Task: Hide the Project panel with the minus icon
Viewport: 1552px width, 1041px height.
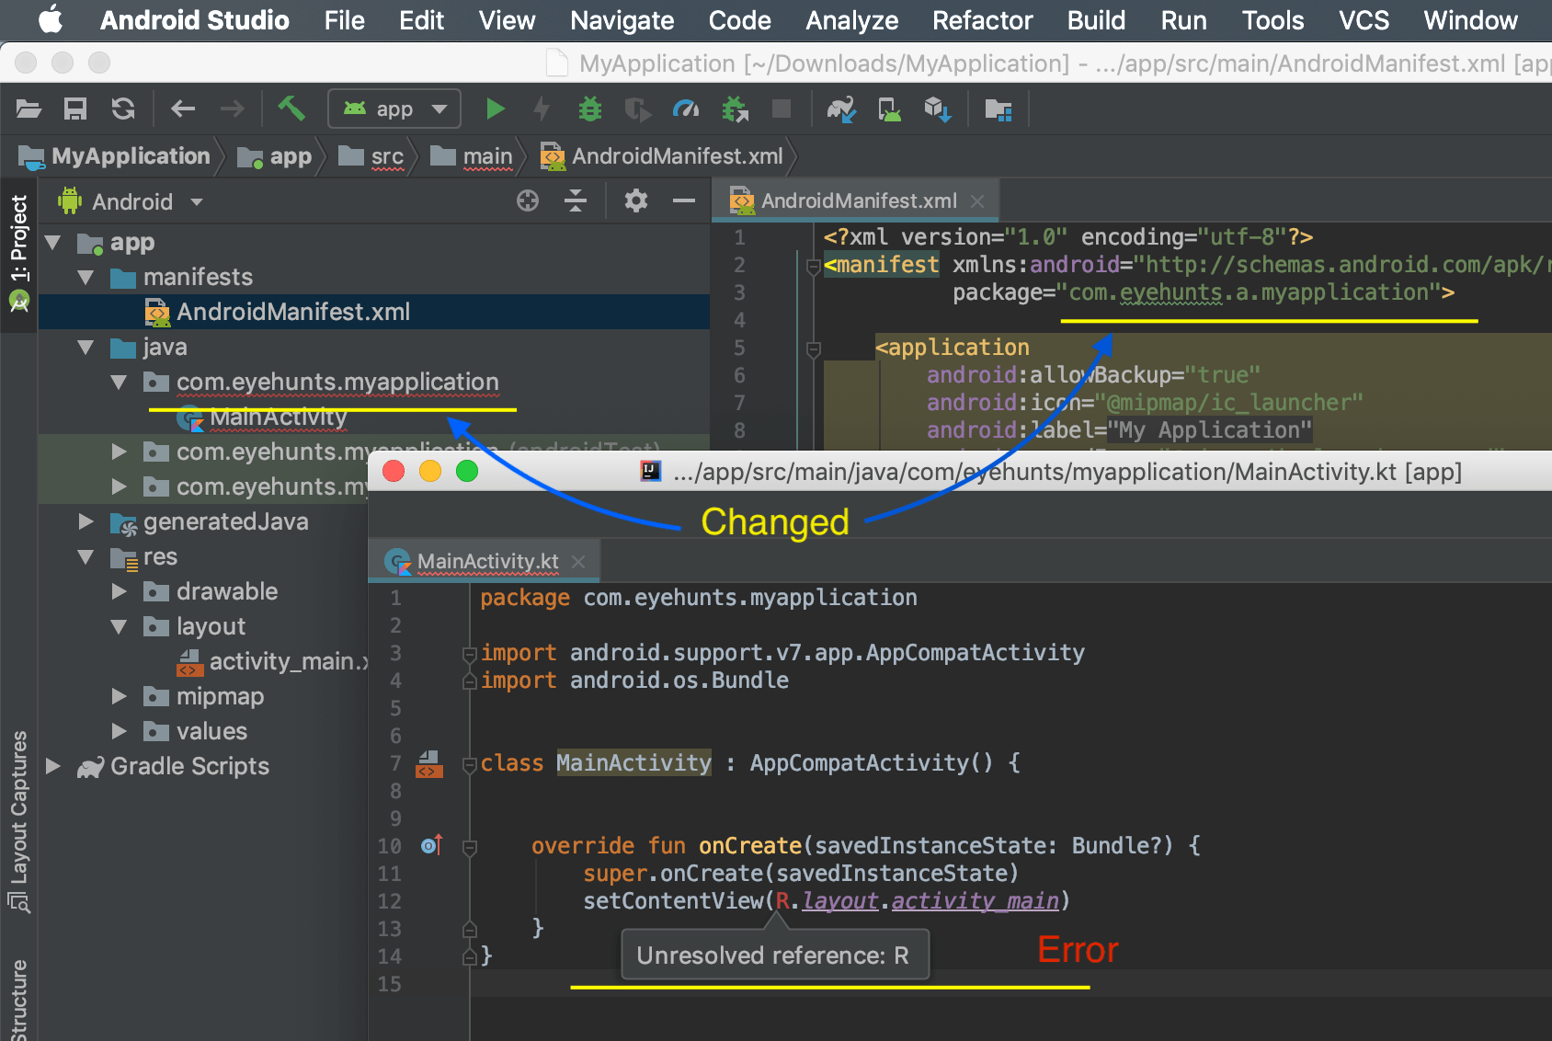Action: pyautogui.click(x=681, y=200)
